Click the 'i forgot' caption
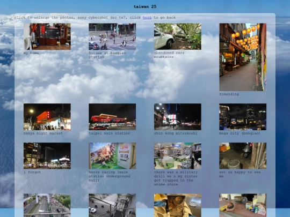Image resolution: width=290 pixels, height=217 pixels. (x=32, y=172)
